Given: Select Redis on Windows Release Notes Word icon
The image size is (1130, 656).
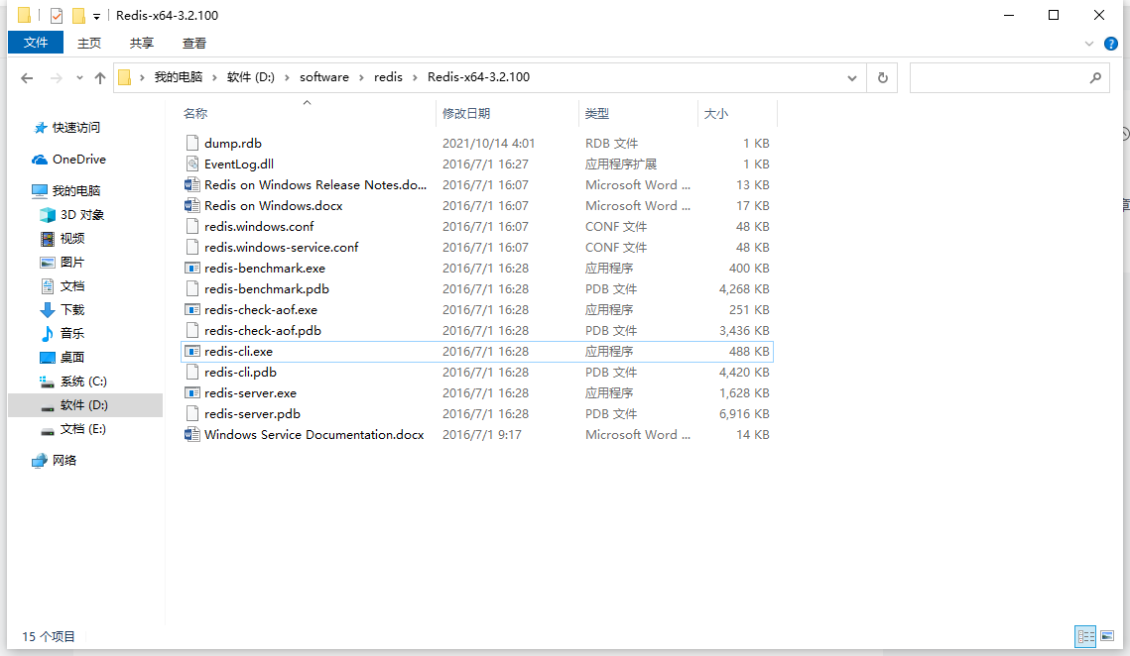Looking at the screenshot, I should point(191,184).
